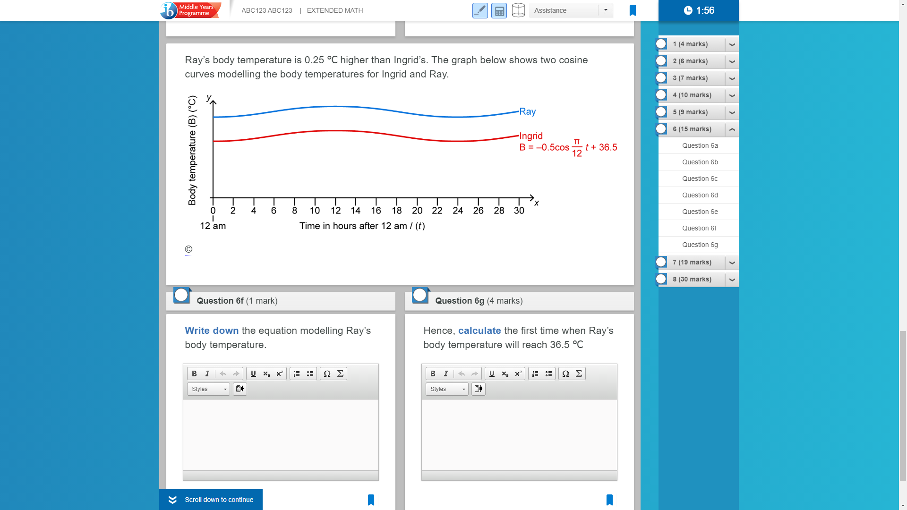Open Styles dropdown in Question 6f editor
Viewport: 907px width, 510px height.
208,389
